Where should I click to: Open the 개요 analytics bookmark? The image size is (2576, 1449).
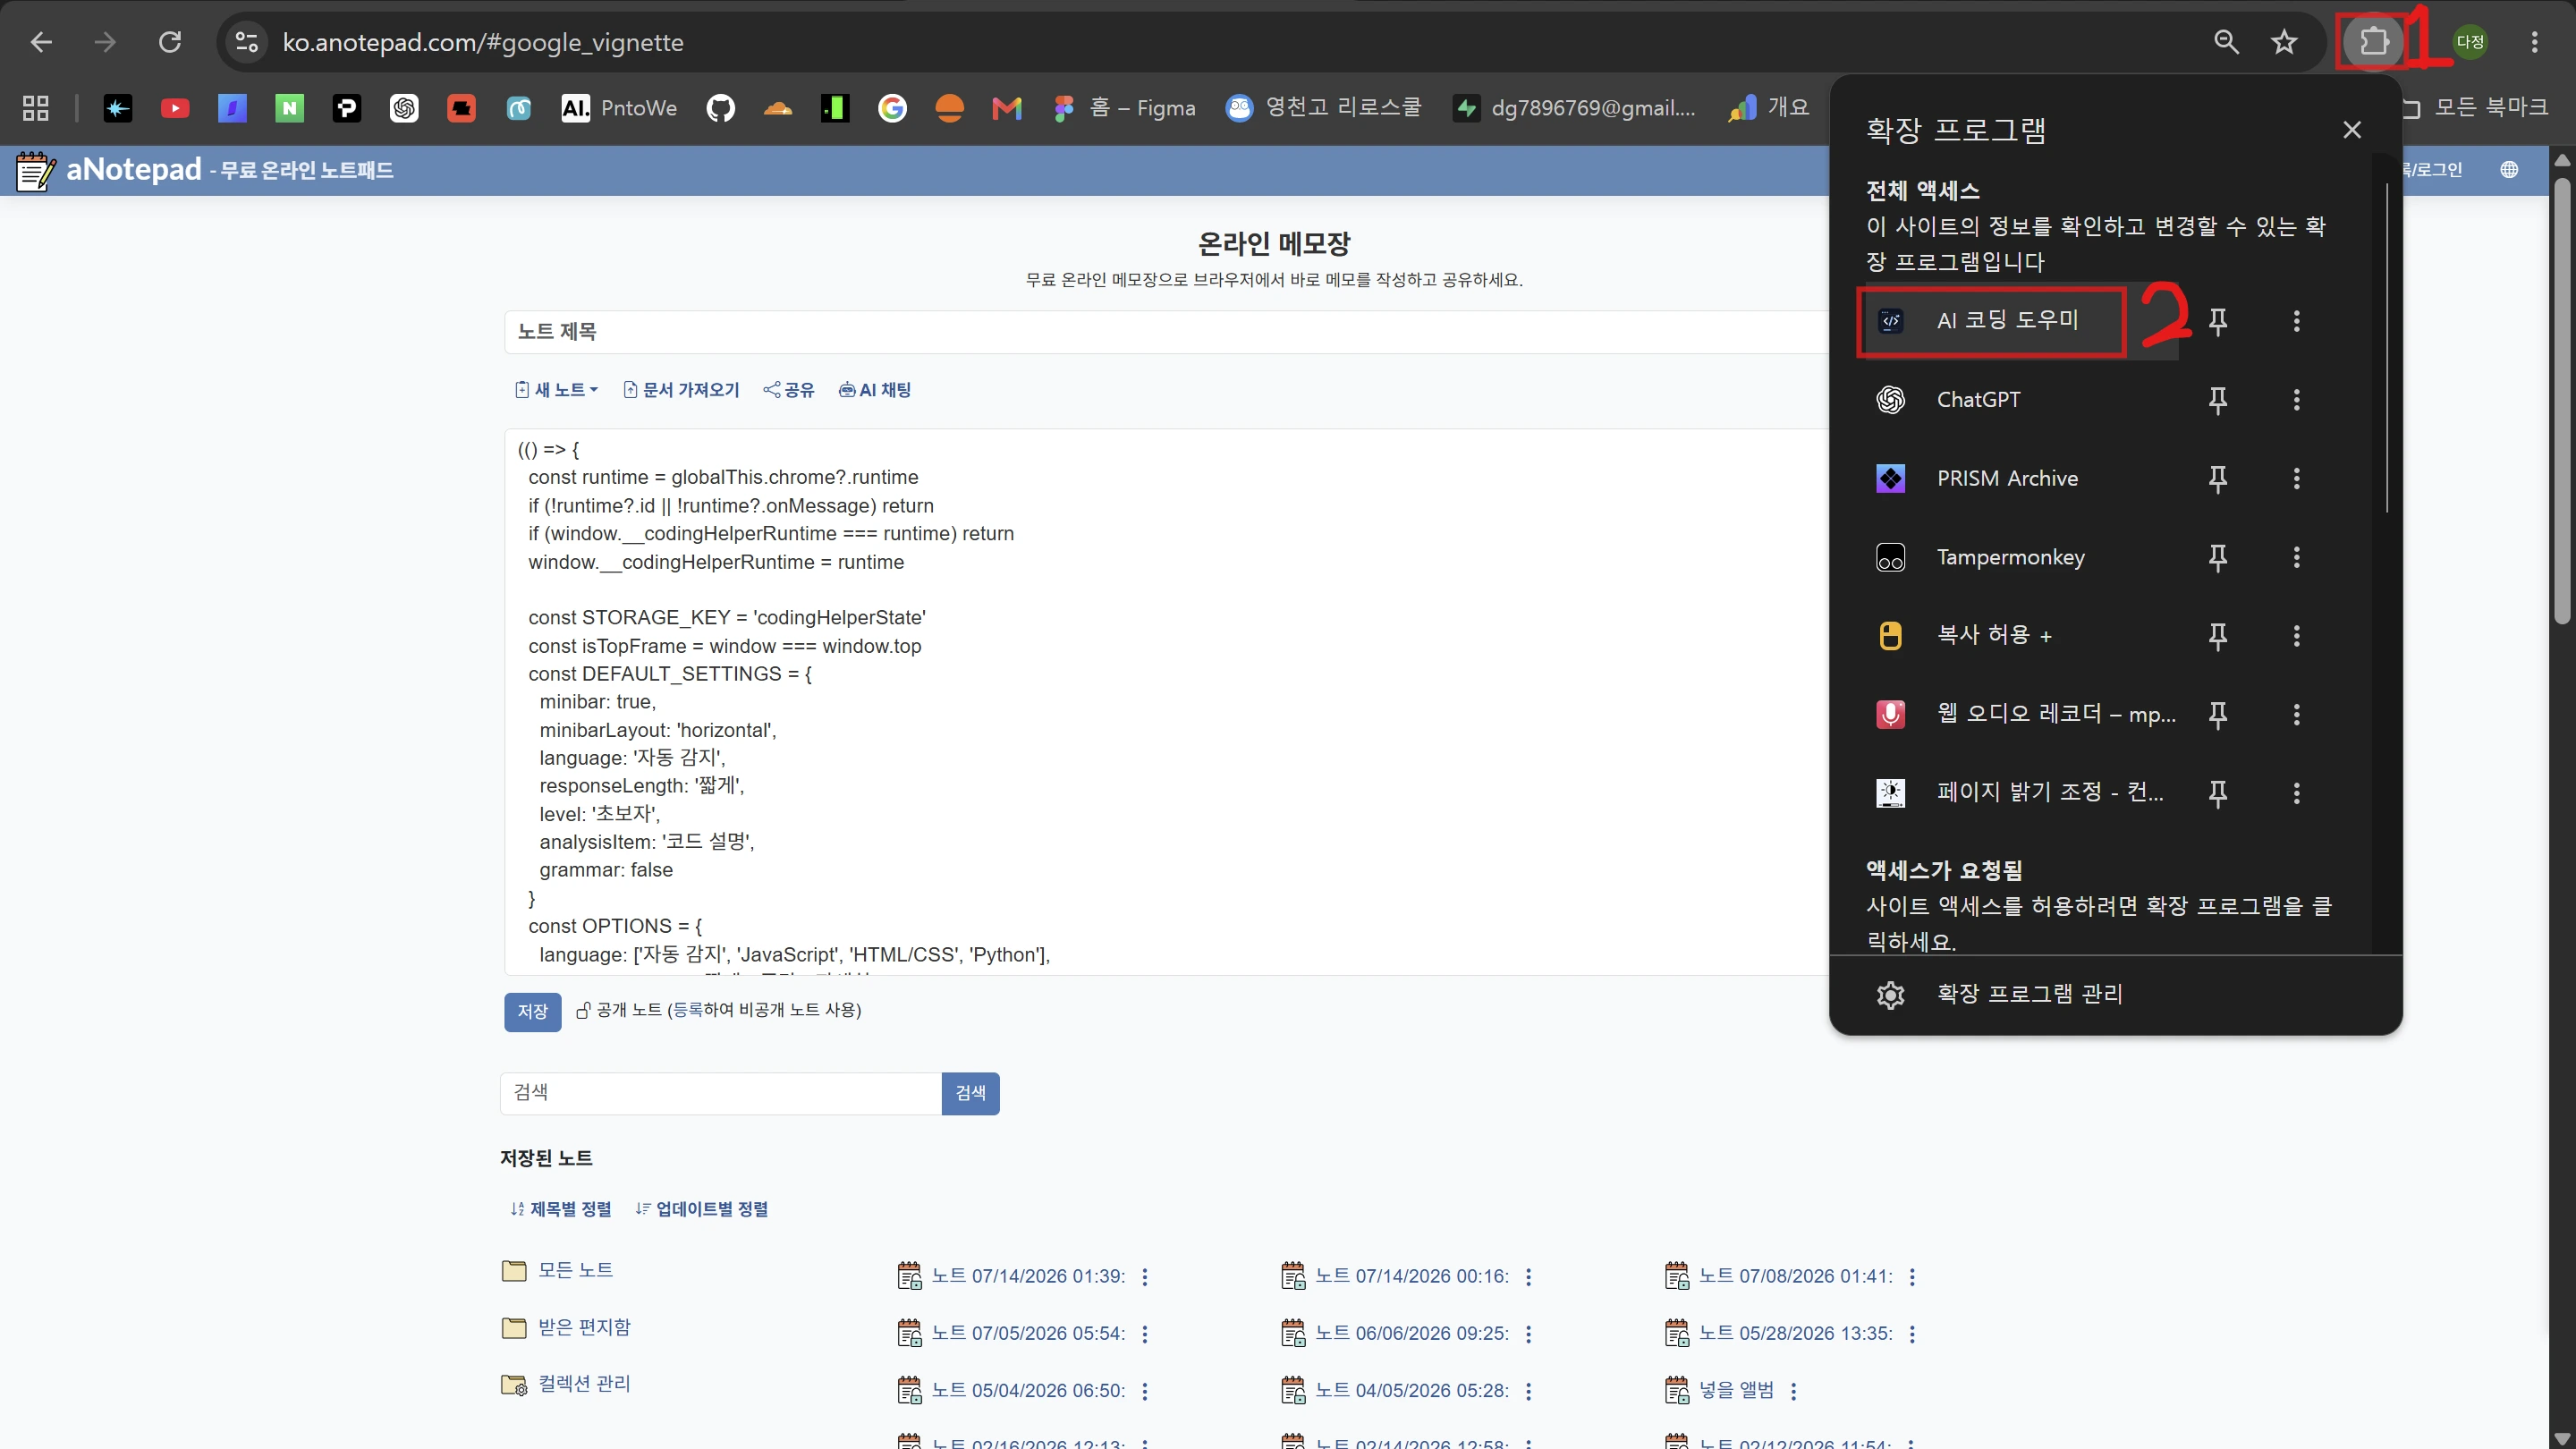[x=1769, y=108]
